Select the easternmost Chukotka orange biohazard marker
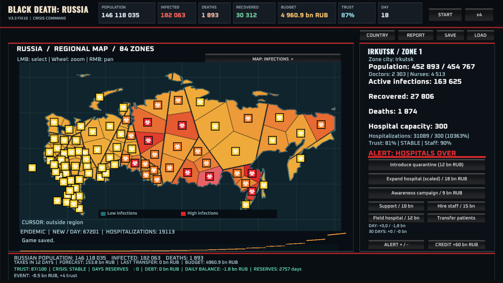Viewport: 503px width, 283px height. click(x=321, y=125)
